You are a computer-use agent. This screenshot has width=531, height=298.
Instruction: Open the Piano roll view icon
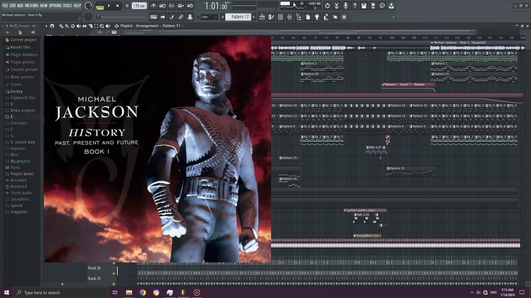point(271,17)
